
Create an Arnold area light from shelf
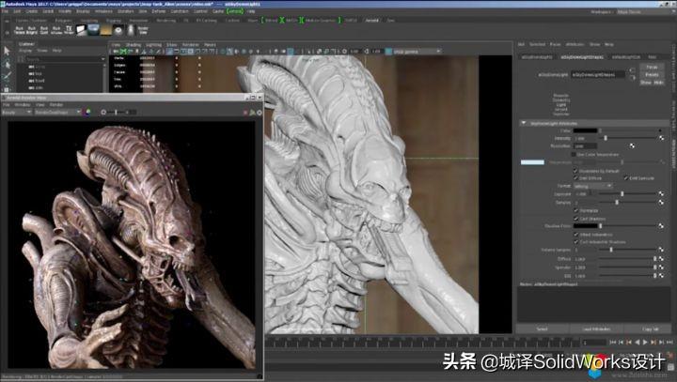[x=82, y=29]
